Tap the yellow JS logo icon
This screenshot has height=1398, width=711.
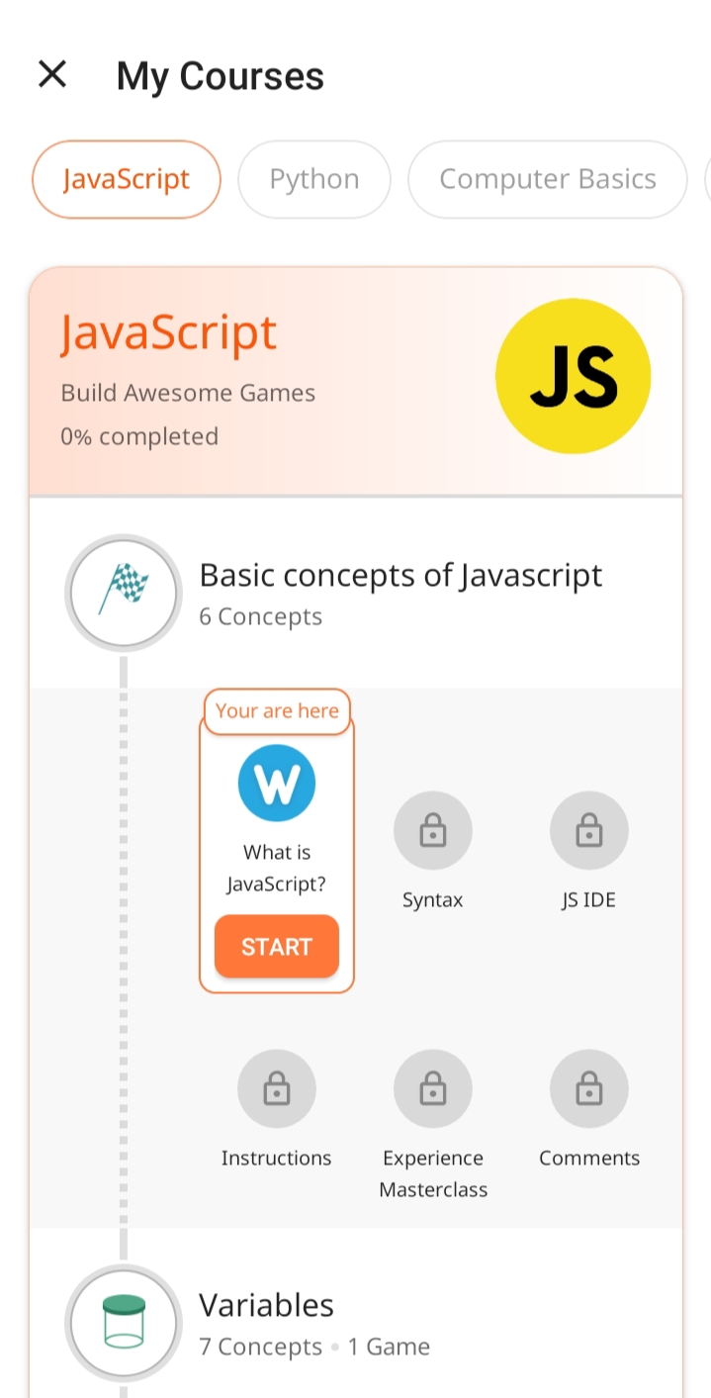(573, 377)
